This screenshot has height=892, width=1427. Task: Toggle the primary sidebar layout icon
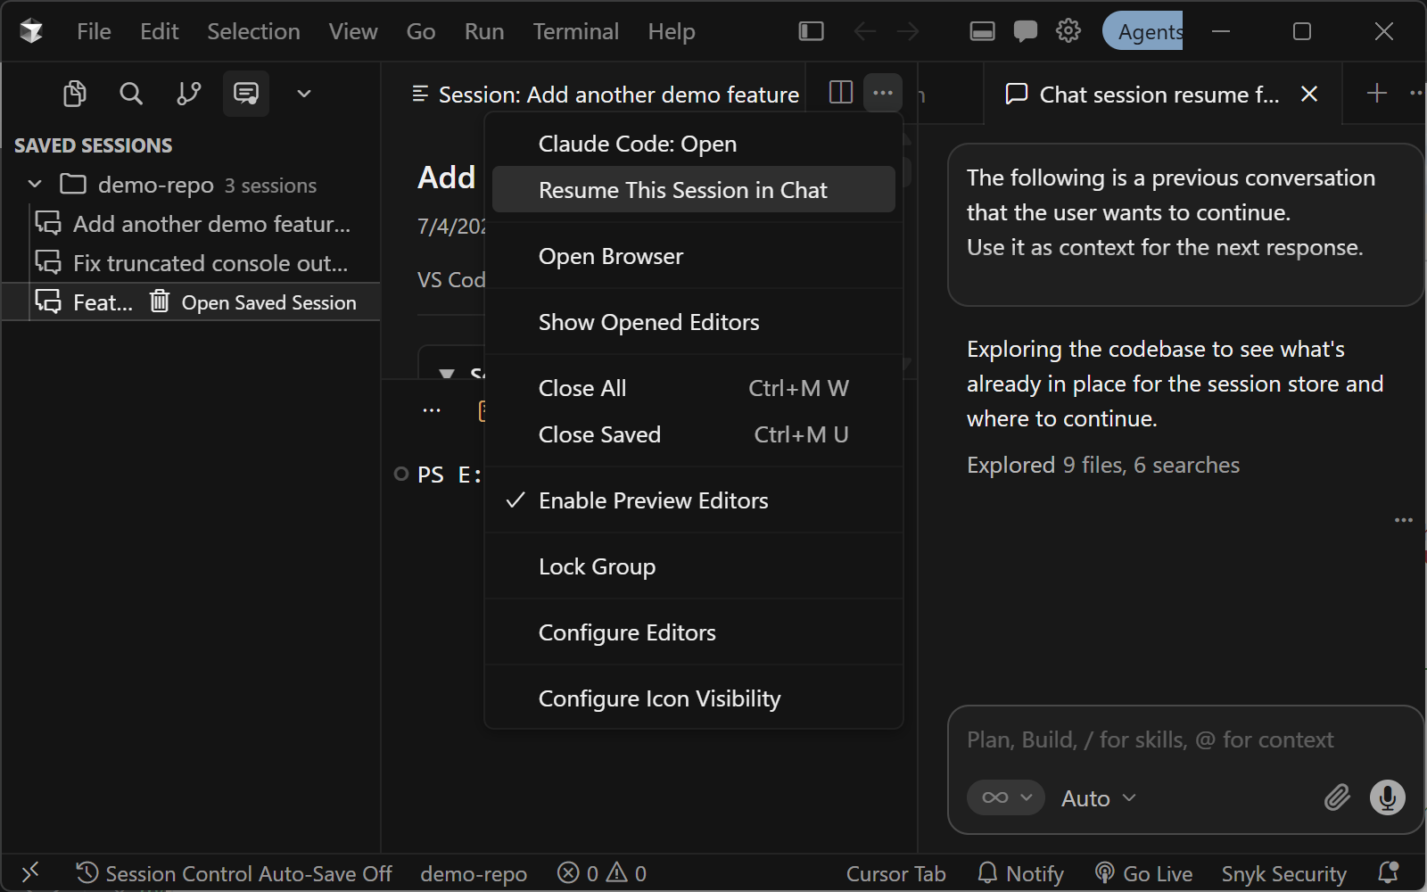pyautogui.click(x=811, y=31)
